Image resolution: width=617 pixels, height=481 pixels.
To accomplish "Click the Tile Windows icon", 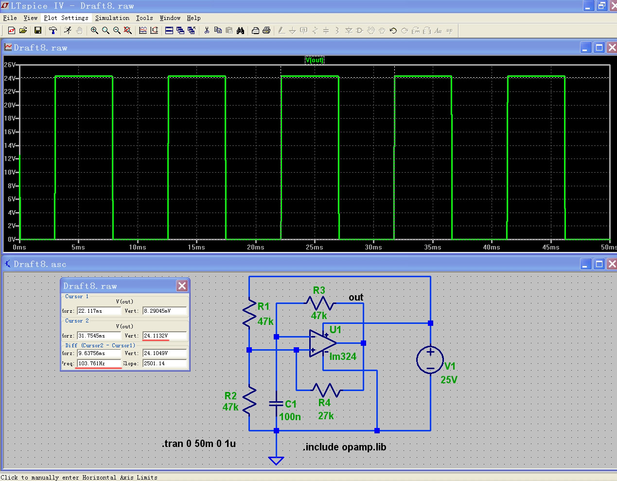I will coord(169,31).
